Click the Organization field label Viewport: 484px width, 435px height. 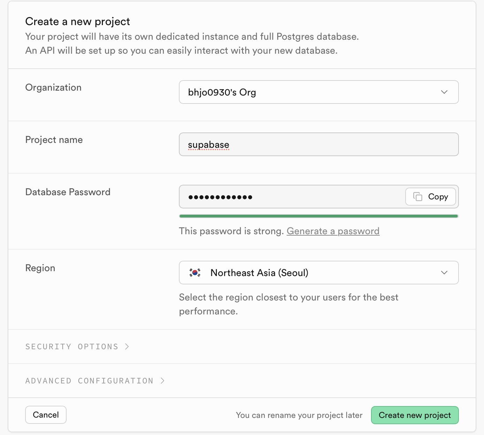pyautogui.click(x=53, y=87)
